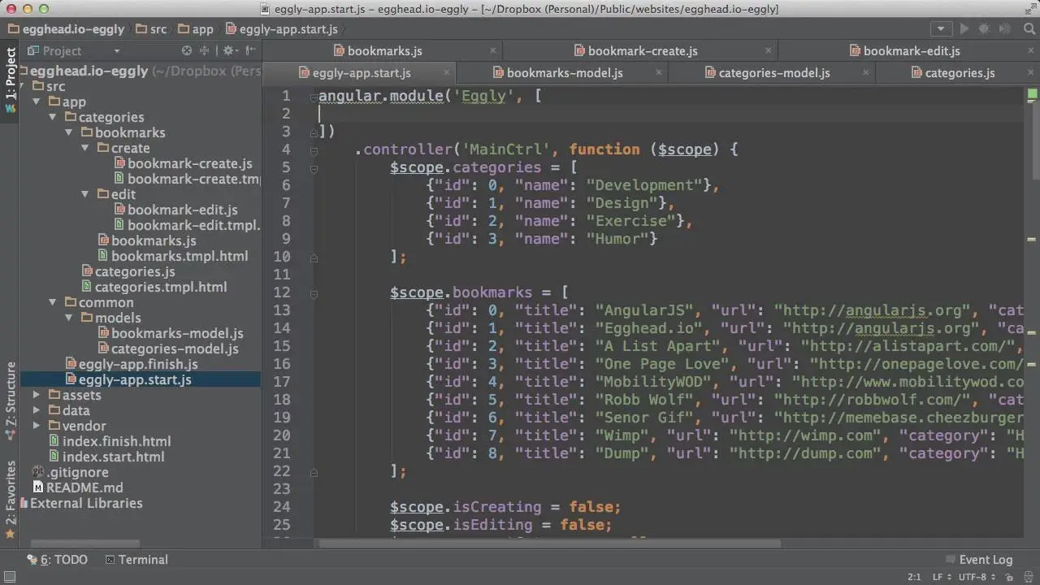Collapse the models folder
The height and width of the screenshot is (585, 1040).
(69, 318)
